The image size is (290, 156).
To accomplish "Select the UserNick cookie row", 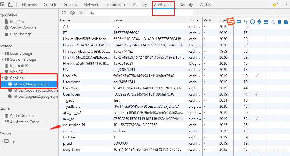I will [175, 88].
